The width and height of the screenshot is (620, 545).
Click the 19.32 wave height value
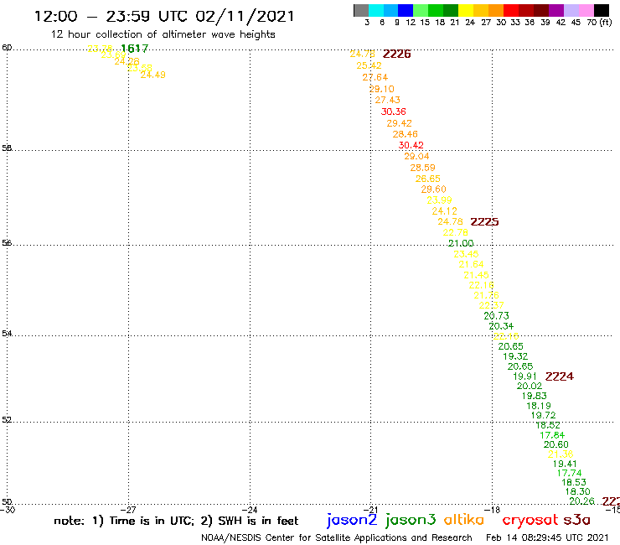515,356
